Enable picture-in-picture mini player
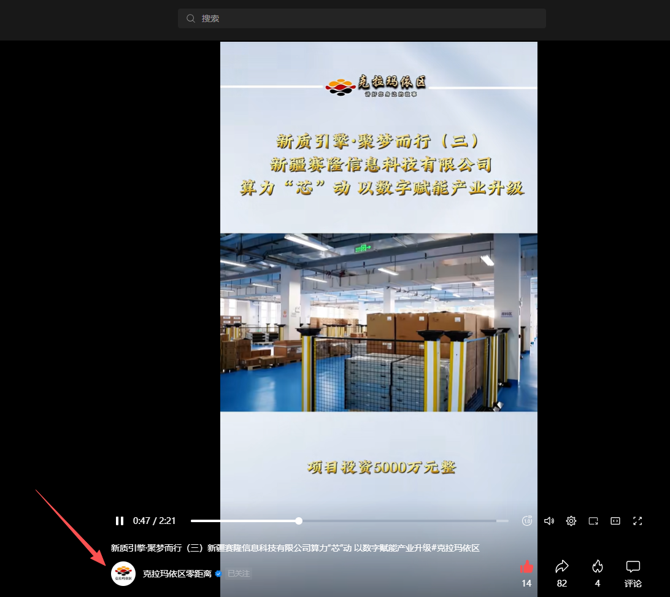The image size is (670, 597). click(x=593, y=521)
